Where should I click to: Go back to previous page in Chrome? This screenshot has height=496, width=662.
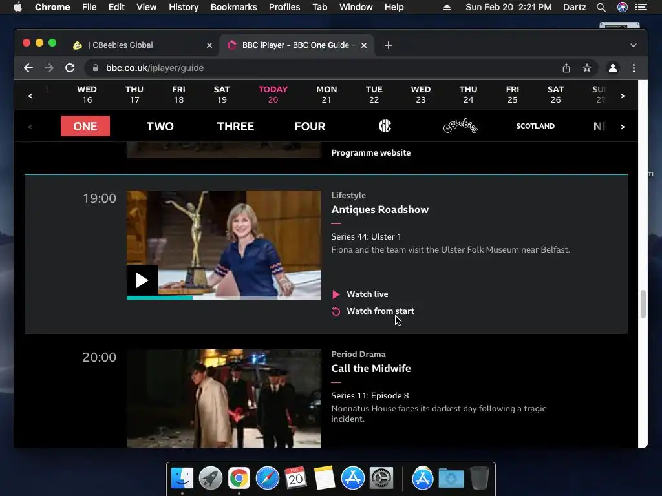click(28, 68)
